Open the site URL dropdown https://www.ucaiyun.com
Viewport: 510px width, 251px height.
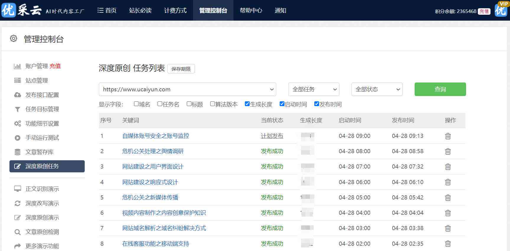coord(187,89)
